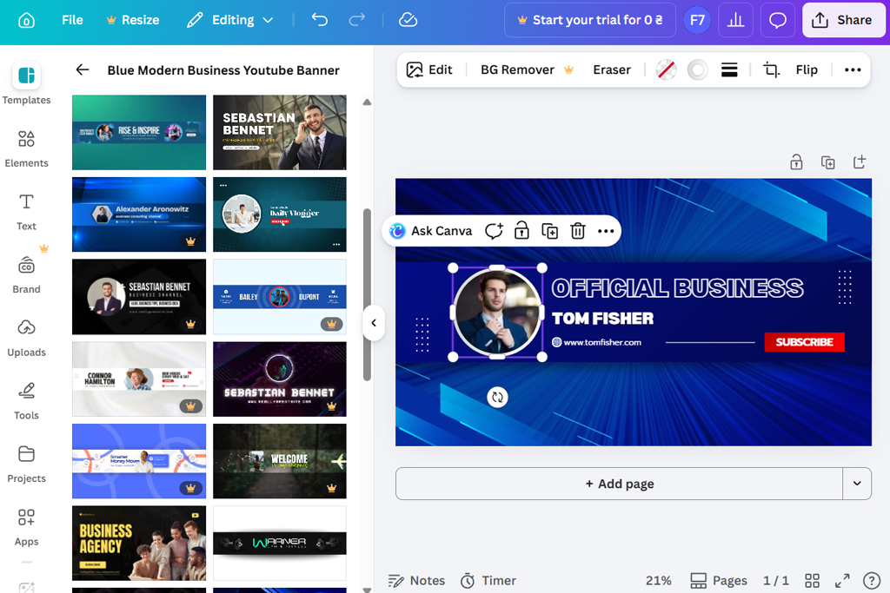This screenshot has height=593, width=890.
Task: Check cloud save status icon
Action: click(408, 21)
